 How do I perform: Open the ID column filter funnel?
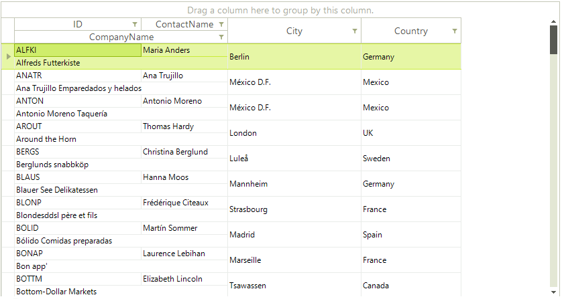[135, 24]
